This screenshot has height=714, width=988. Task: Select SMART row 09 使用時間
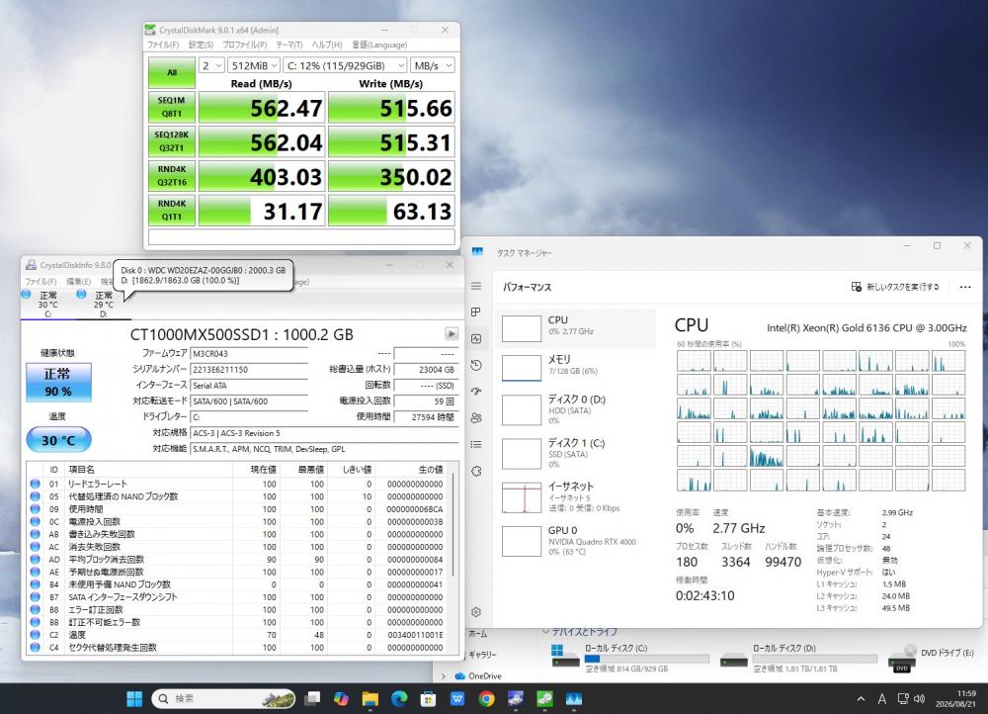pyautogui.click(x=238, y=509)
